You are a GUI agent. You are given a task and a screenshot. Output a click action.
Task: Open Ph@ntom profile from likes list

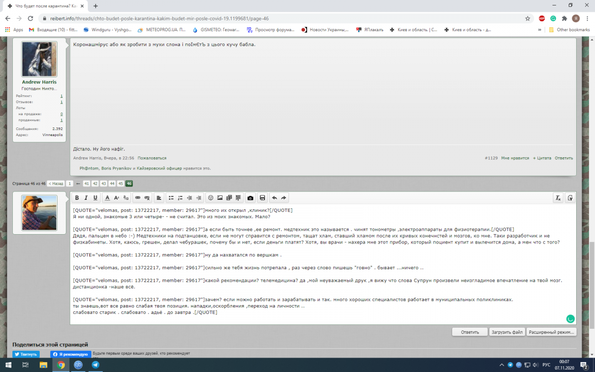[89, 168]
